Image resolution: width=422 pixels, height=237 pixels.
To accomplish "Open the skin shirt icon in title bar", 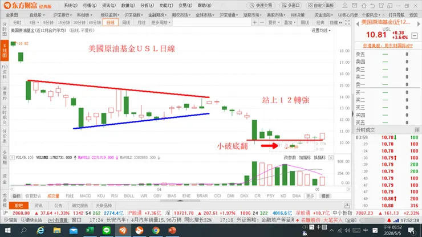I will click(381, 5).
